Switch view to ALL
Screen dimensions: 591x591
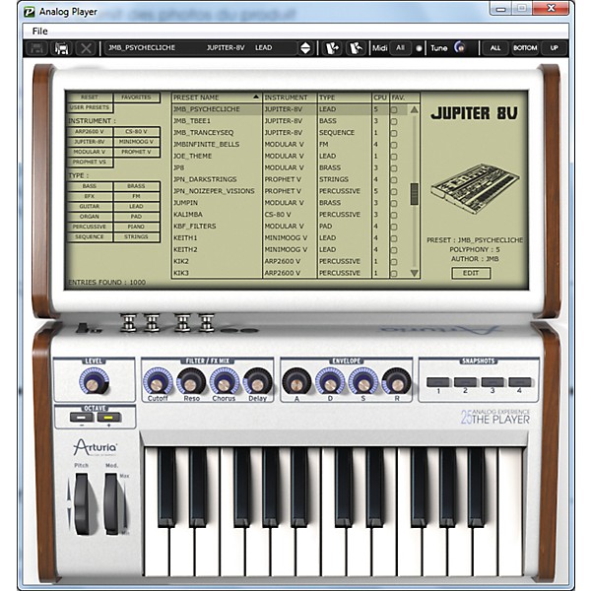tap(494, 48)
